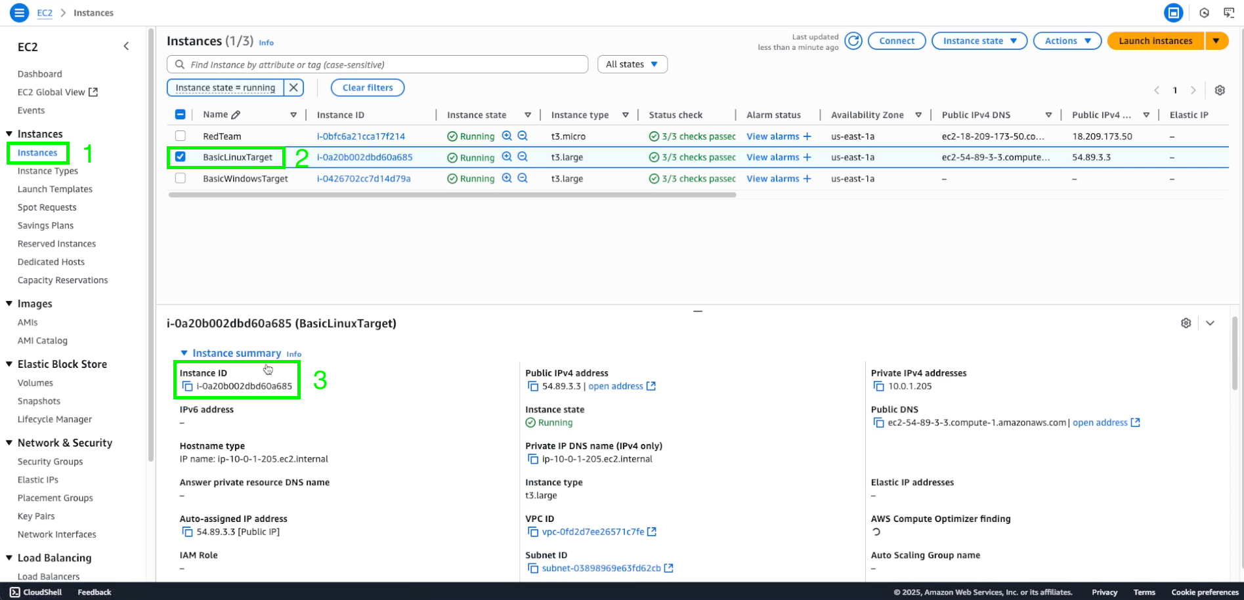Open EC2 Global View external link

(x=58, y=92)
